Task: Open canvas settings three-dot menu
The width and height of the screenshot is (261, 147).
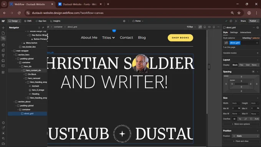Action: [x=218, y=27]
